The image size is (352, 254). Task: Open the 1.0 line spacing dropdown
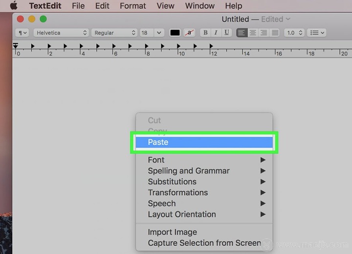click(x=294, y=33)
